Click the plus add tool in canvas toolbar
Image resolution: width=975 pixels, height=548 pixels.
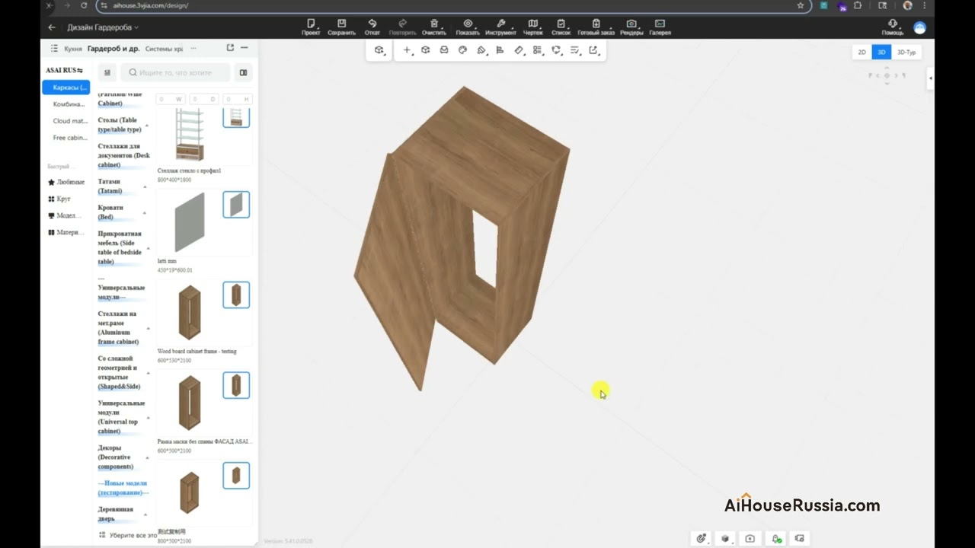(x=407, y=50)
